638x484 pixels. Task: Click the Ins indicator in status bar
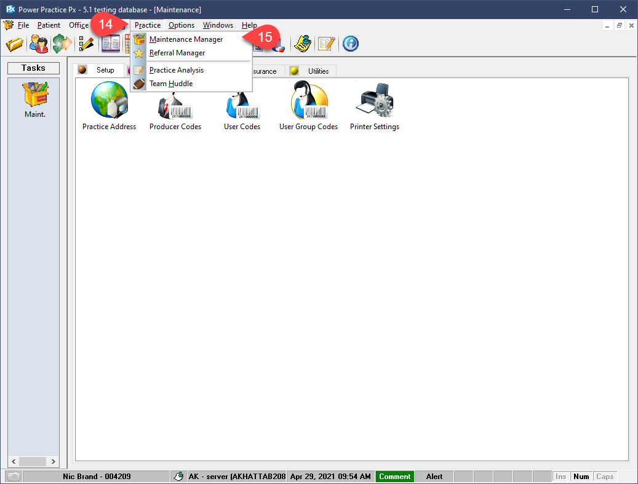tap(560, 476)
